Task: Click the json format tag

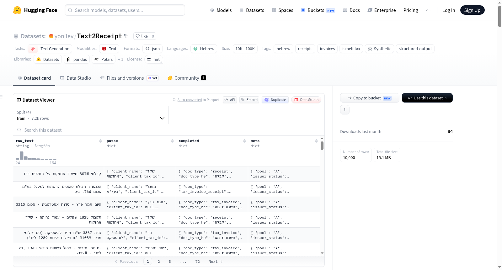Action: tap(152, 49)
